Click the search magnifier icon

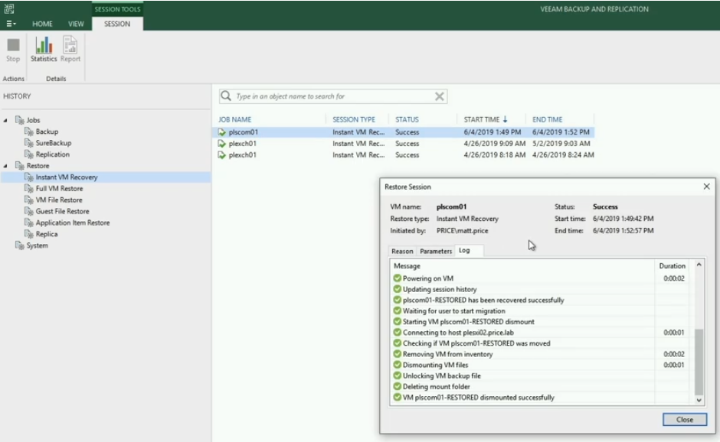click(226, 96)
